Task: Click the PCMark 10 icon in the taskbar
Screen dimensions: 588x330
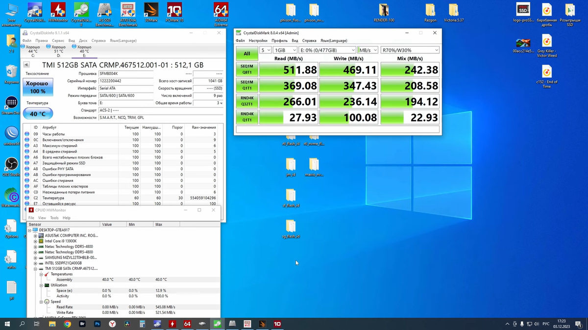Action: (x=277, y=324)
